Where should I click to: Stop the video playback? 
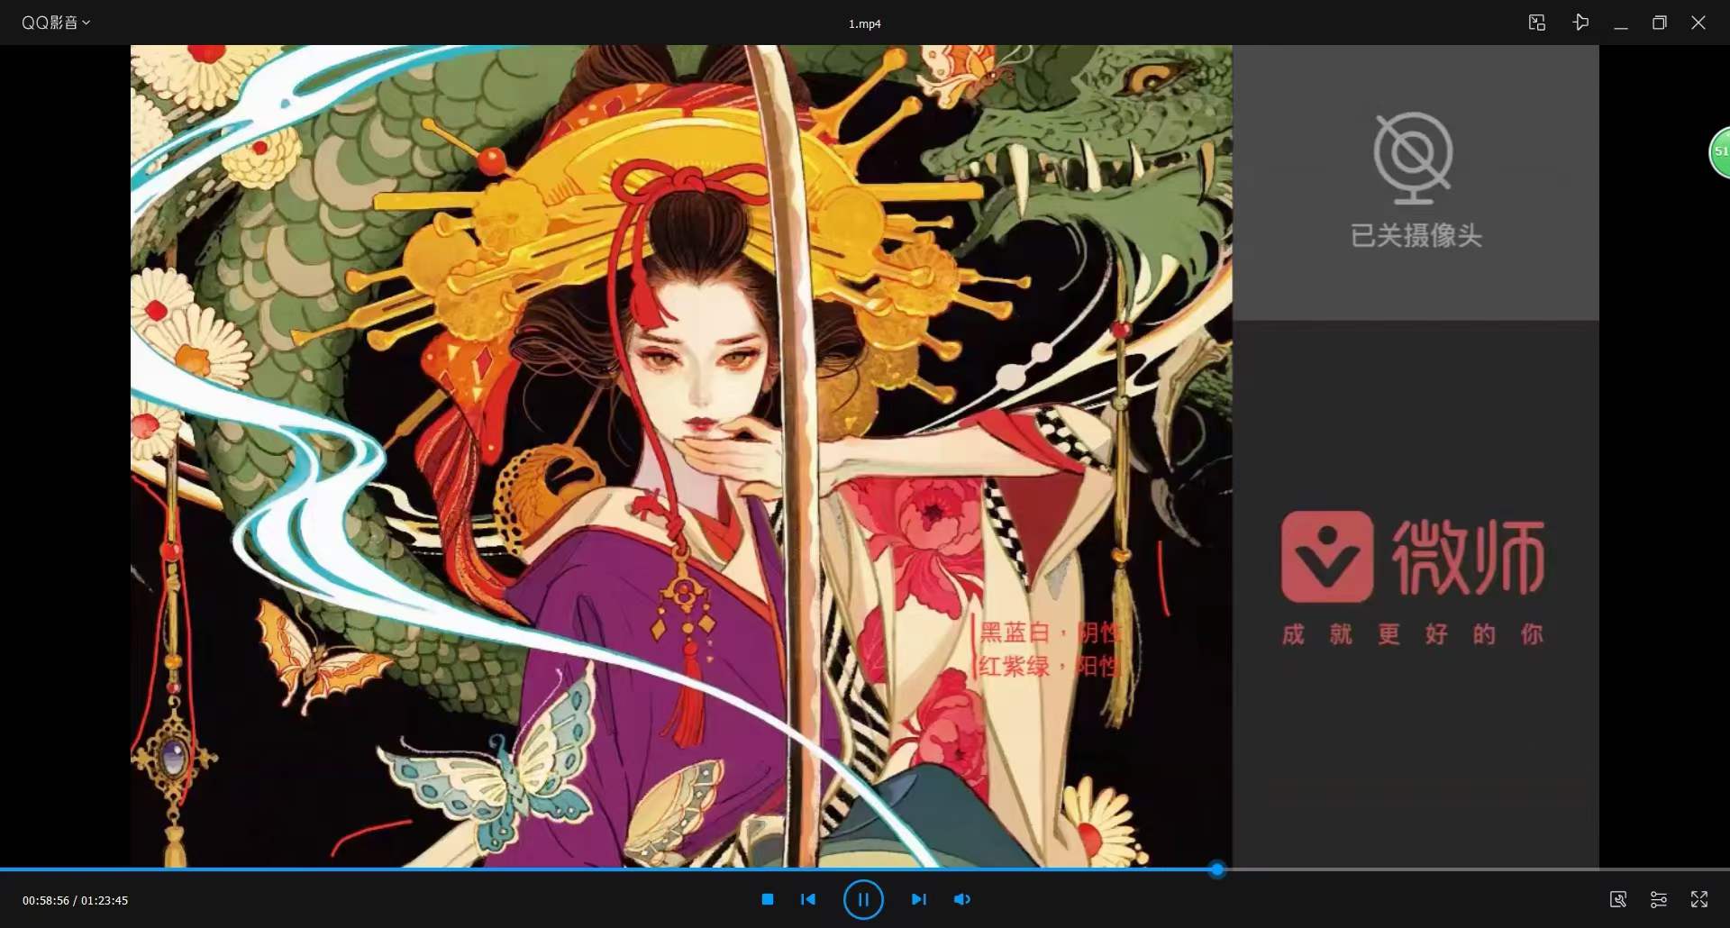pos(768,899)
